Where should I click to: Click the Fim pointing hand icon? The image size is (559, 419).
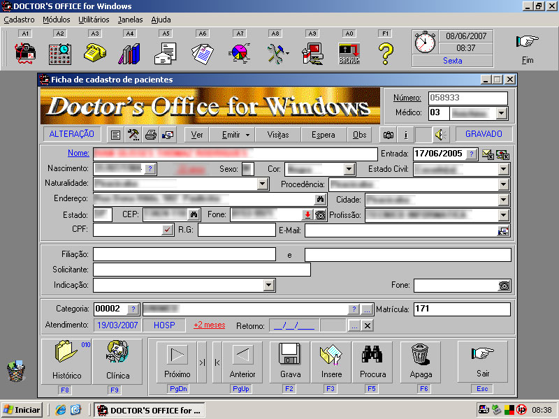[528, 42]
